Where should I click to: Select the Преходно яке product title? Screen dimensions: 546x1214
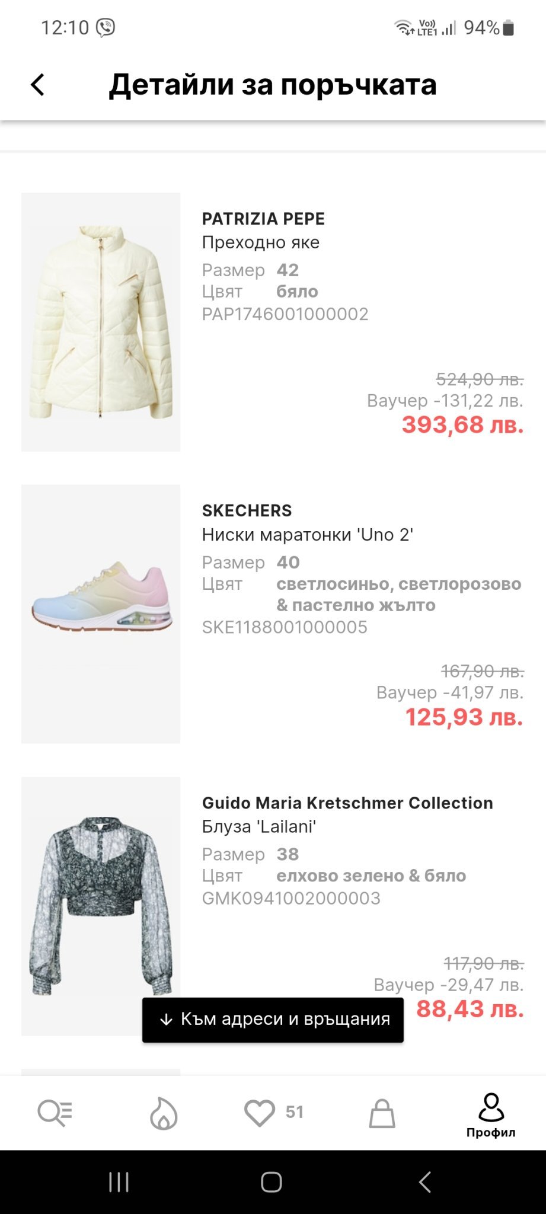(x=261, y=242)
